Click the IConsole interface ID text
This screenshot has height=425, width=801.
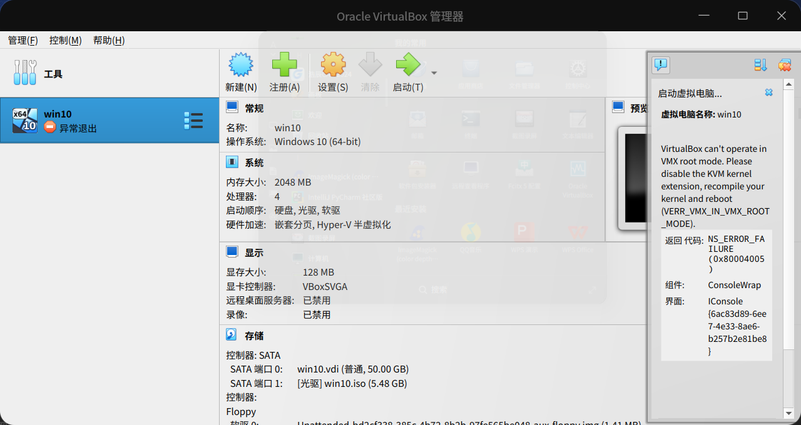pyautogui.click(x=737, y=326)
